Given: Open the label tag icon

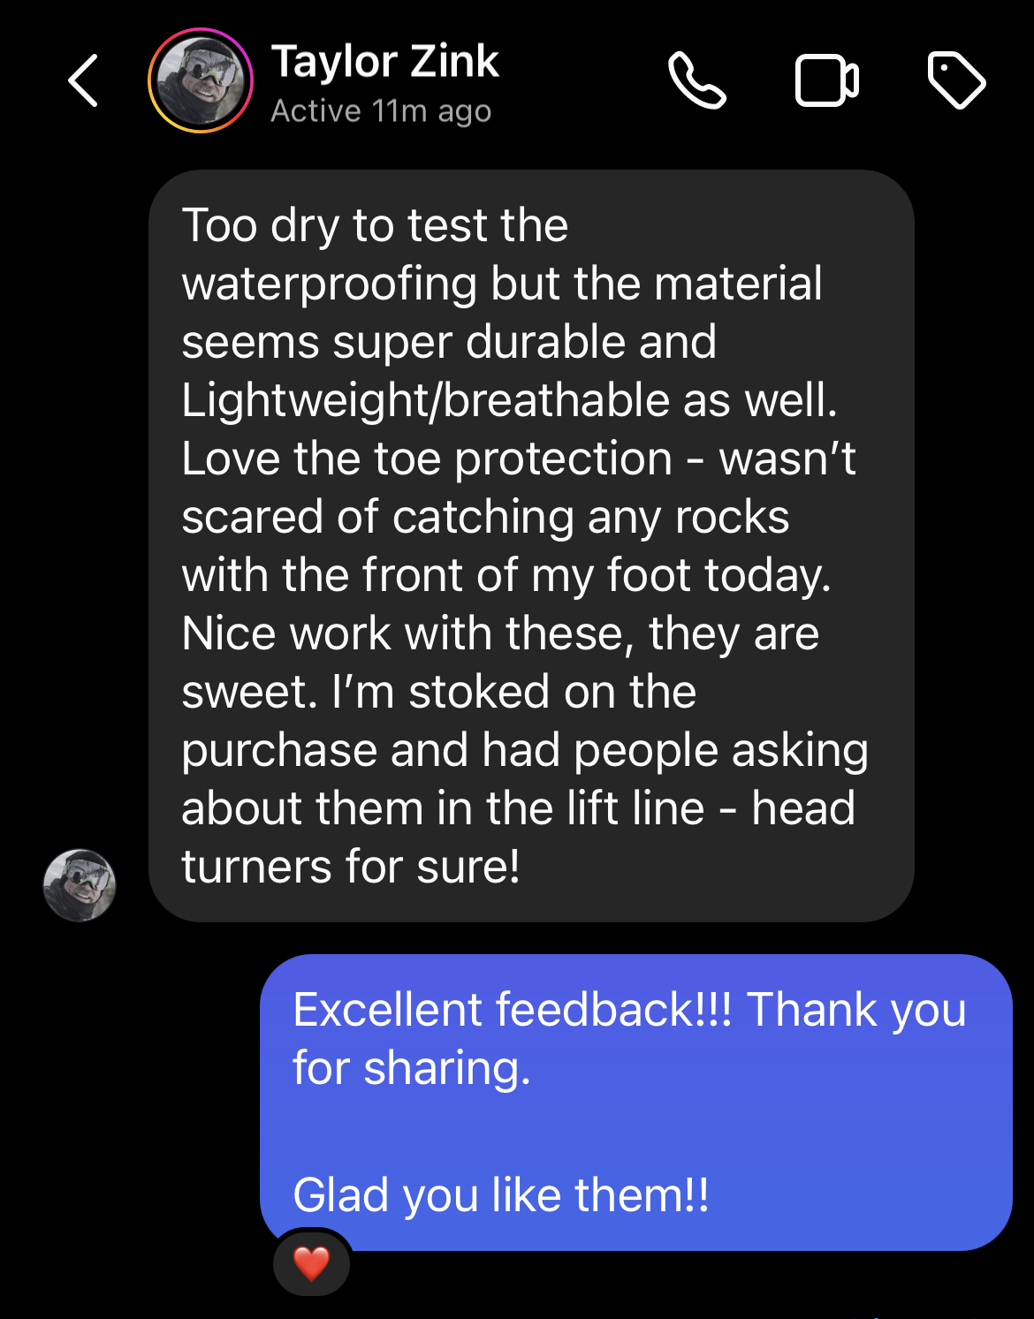Looking at the screenshot, I should click(x=956, y=80).
